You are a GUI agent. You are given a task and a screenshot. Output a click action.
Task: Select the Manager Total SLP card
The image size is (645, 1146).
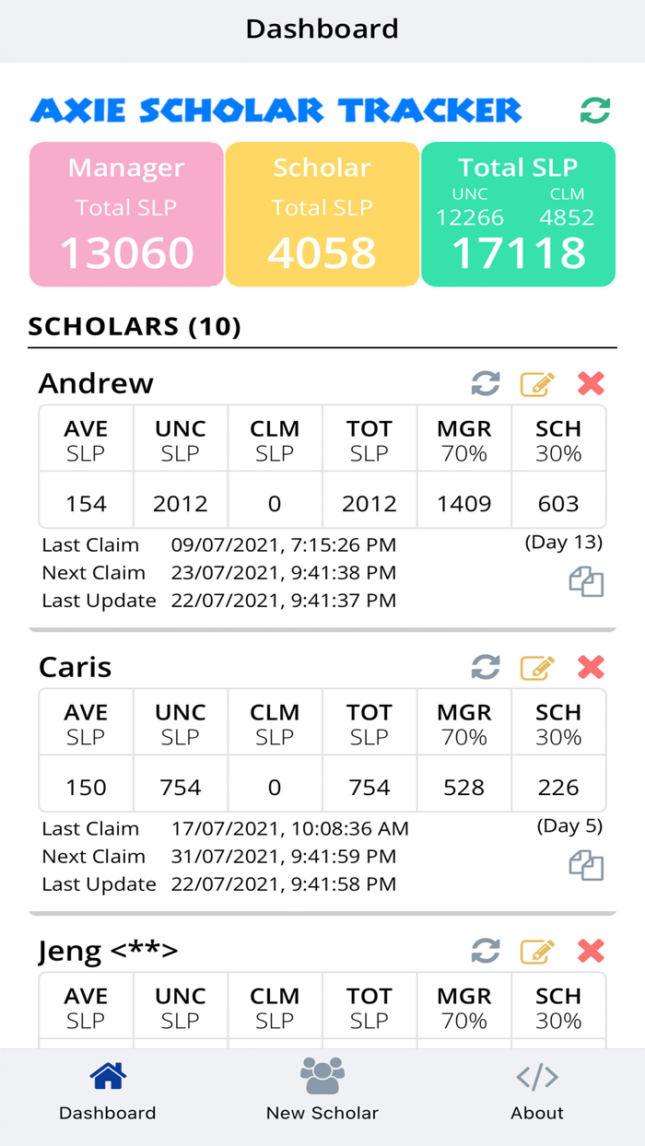click(x=125, y=214)
